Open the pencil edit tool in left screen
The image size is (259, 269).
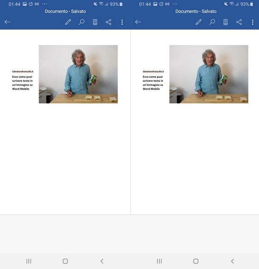click(68, 22)
